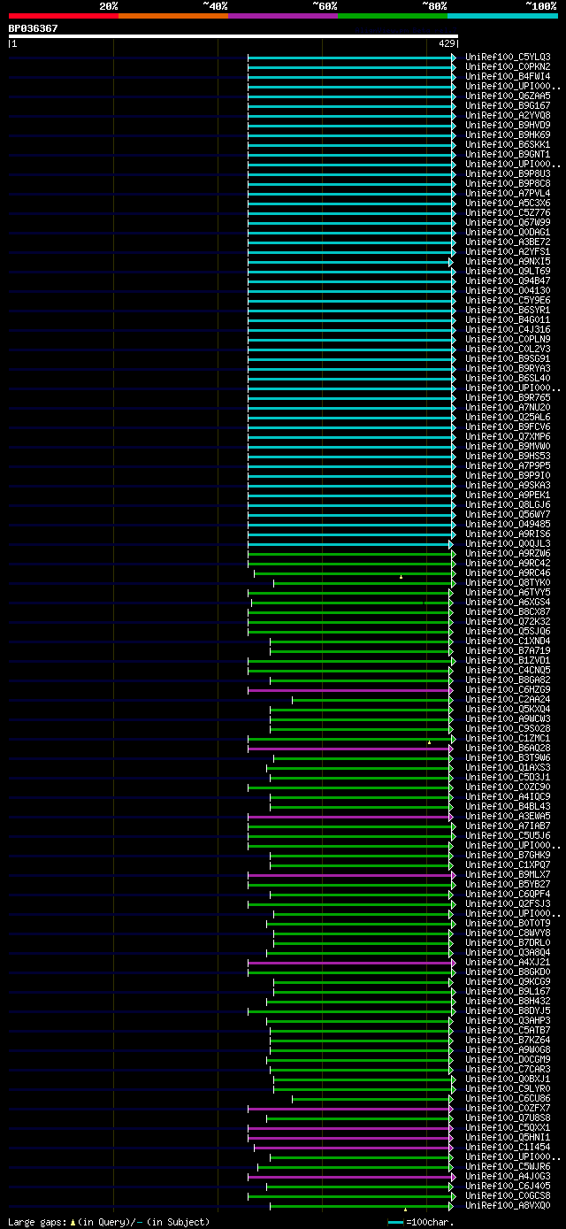Open hit UniRef100_B4FWI4

[x=508, y=77]
